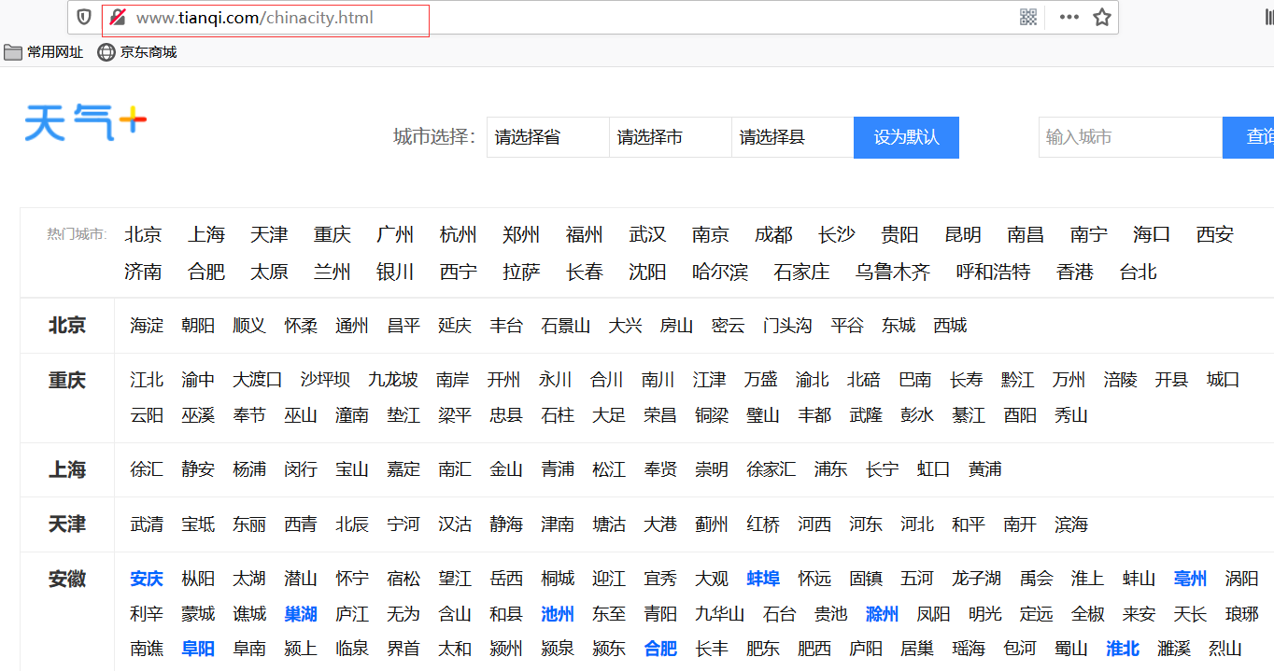Viewport: 1274px width, 671px height.
Task: Open the 京东商城 bookmark
Action: tap(137, 52)
